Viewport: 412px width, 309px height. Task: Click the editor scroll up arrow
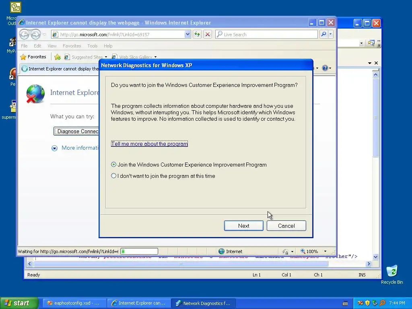pos(375,74)
